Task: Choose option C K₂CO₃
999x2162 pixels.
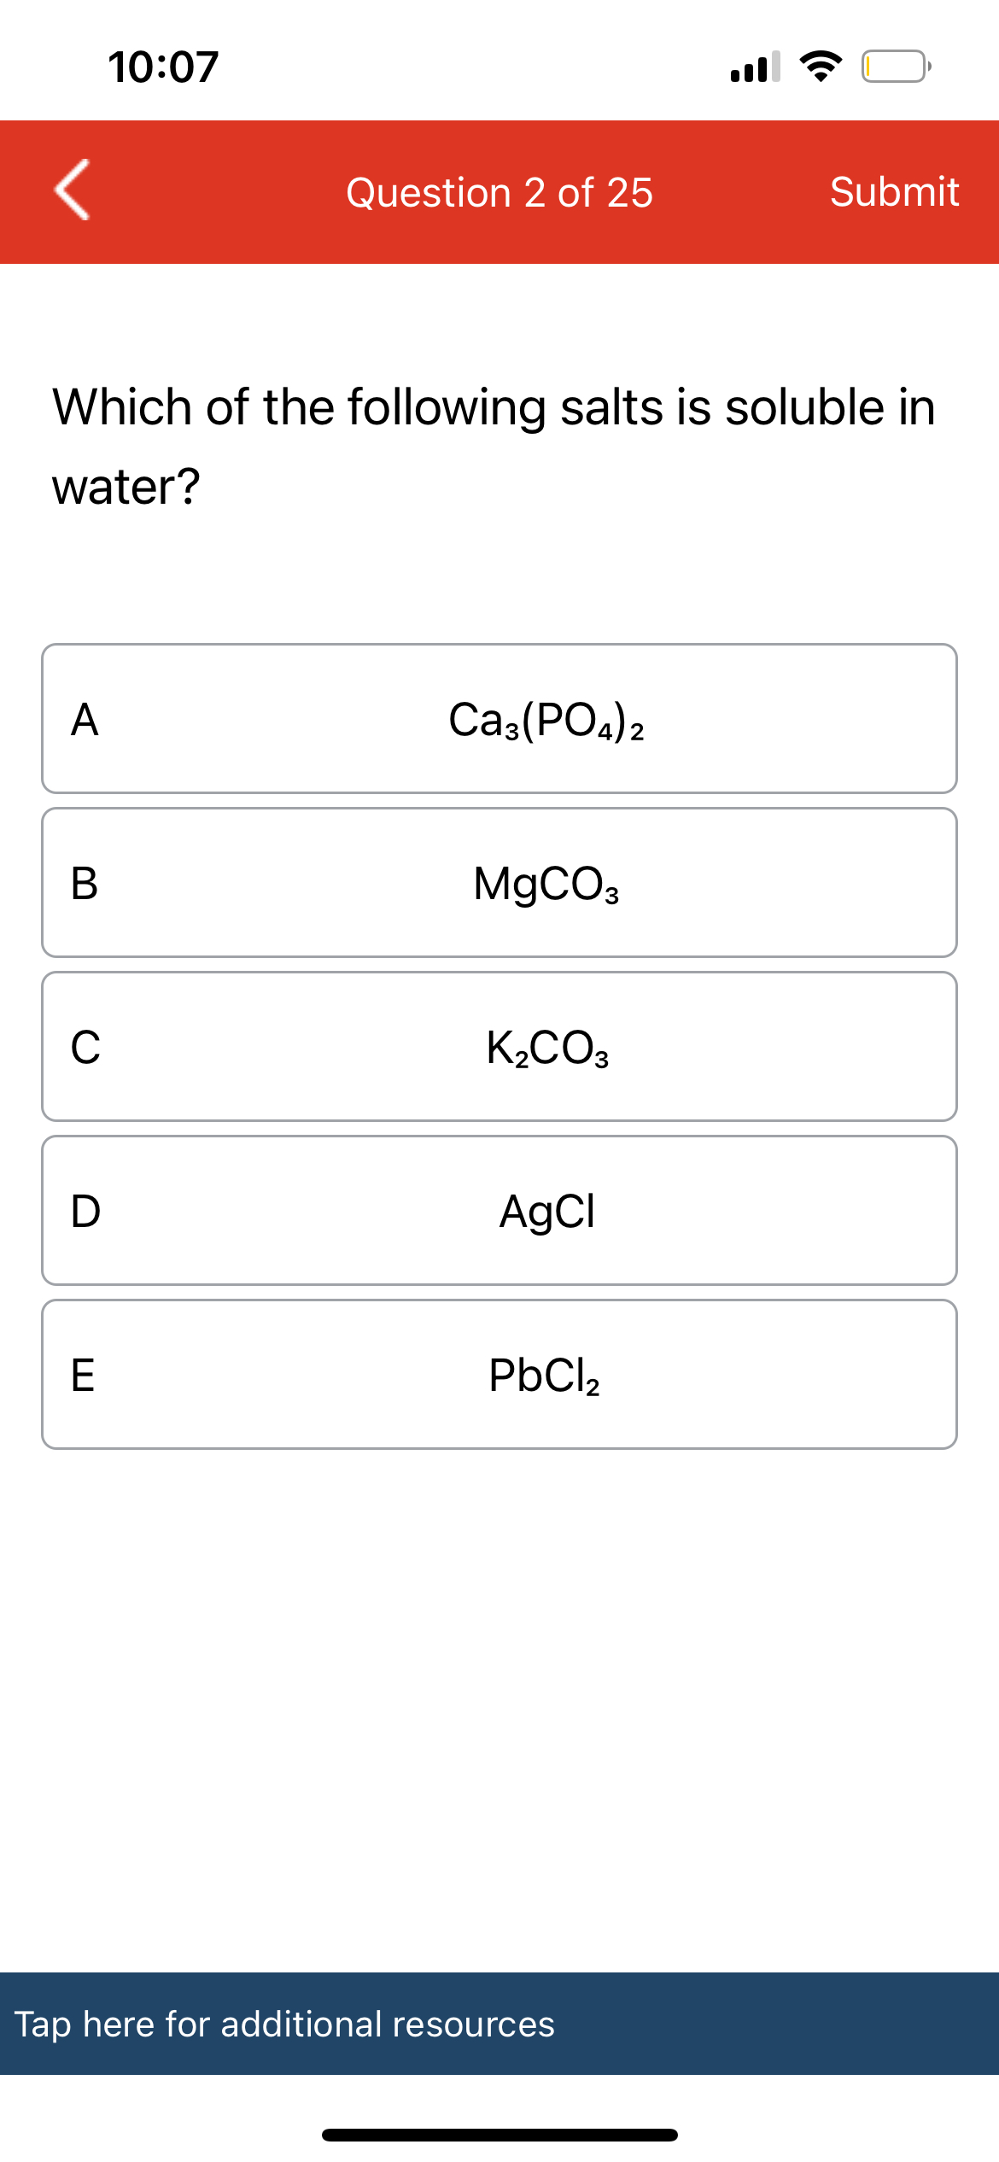Action: tap(498, 1049)
